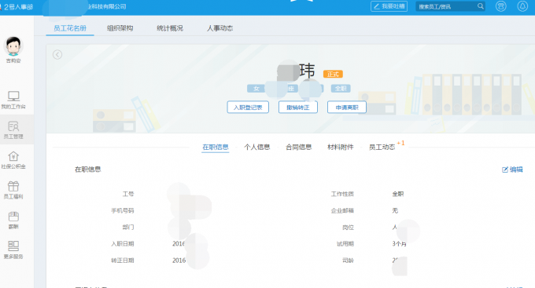
Task: Click the 手机号码 field label
Action: click(x=122, y=211)
